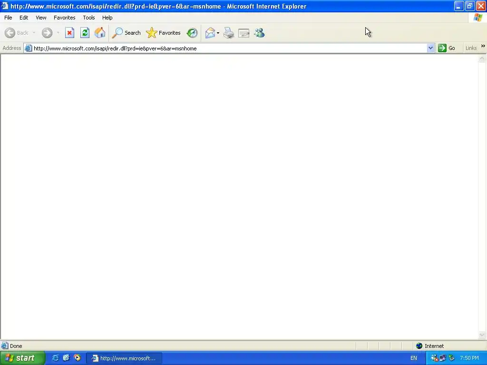Image resolution: width=487 pixels, height=365 pixels.
Task: Launch Windows Media Player from Quick Launch
Action: pos(77,358)
